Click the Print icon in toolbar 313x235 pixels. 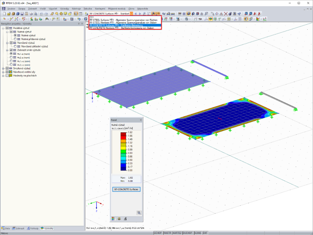31,14
